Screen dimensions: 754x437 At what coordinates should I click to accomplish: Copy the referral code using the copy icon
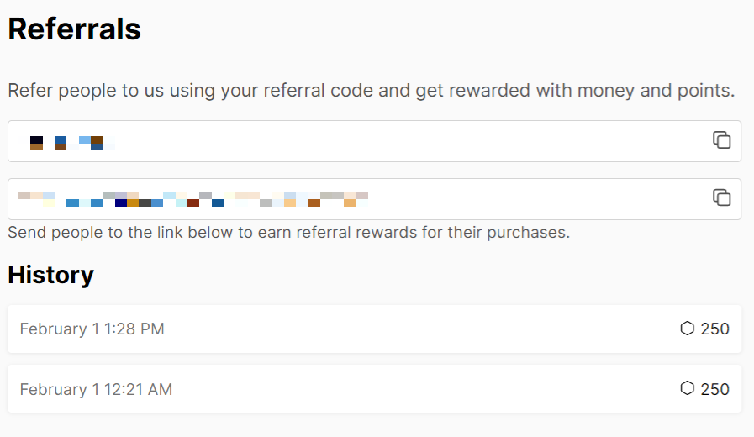721,140
